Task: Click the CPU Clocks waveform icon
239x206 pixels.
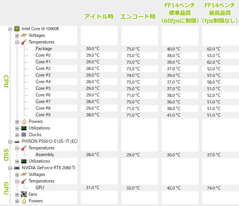Action: pyautogui.click(x=24, y=135)
